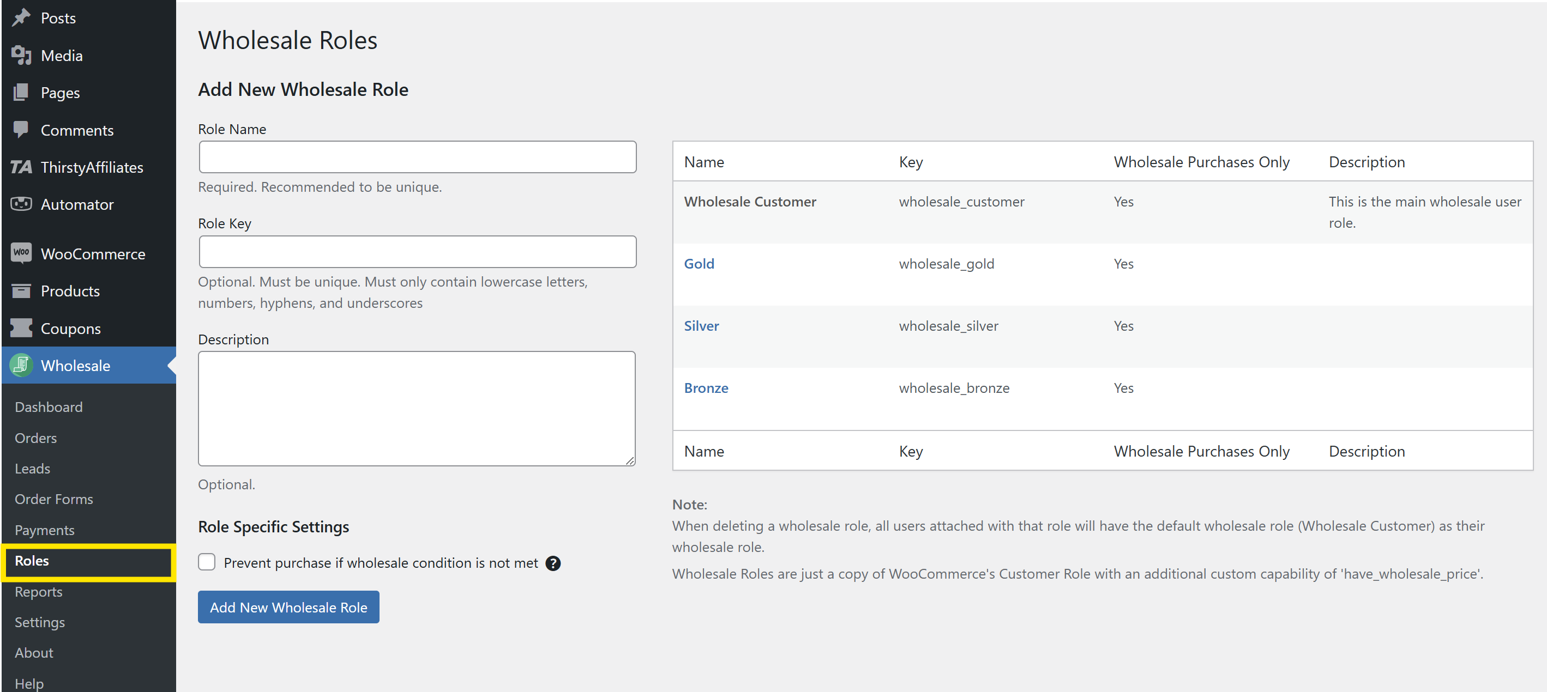Click the Products archive box icon
The image size is (1547, 692).
tap(21, 291)
